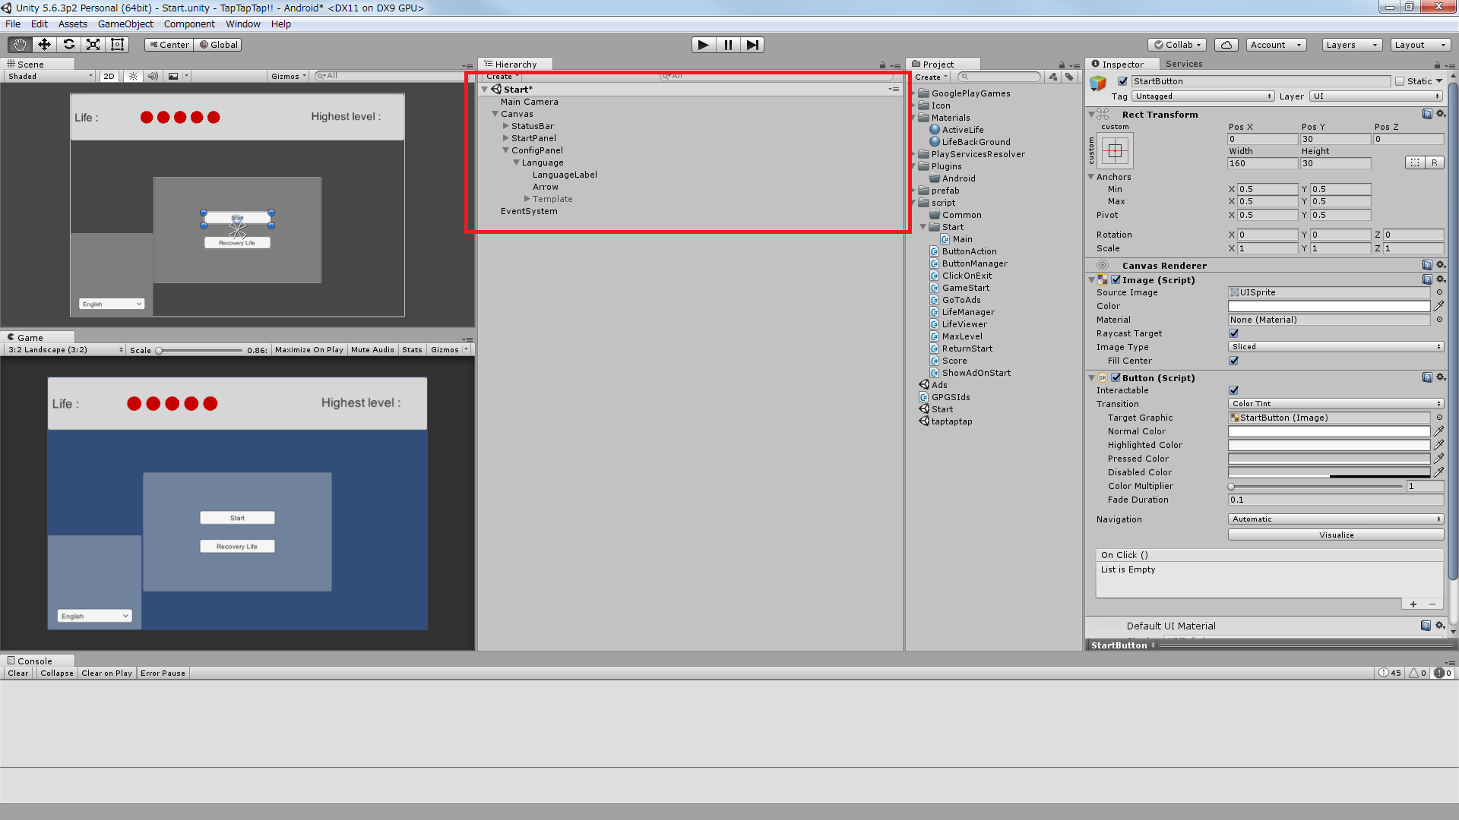Open Image Type dropdown Sliced
1459x820 pixels.
[x=1335, y=347]
